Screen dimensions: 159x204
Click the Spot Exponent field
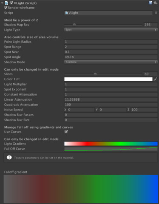[111, 89]
